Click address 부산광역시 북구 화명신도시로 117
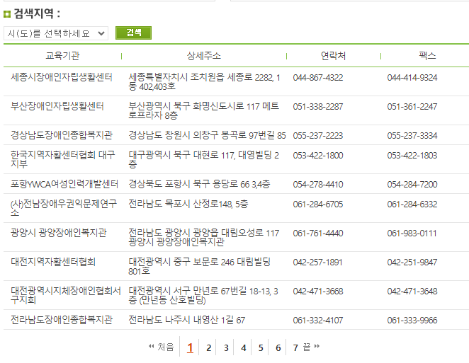The height and width of the screenshot is (363, 469). coord(203,111)
